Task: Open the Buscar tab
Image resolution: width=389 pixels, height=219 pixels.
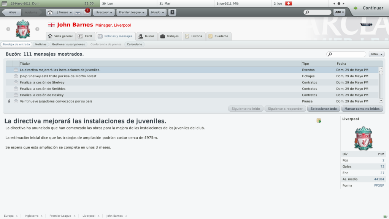Action: click(x=146, y=36)
